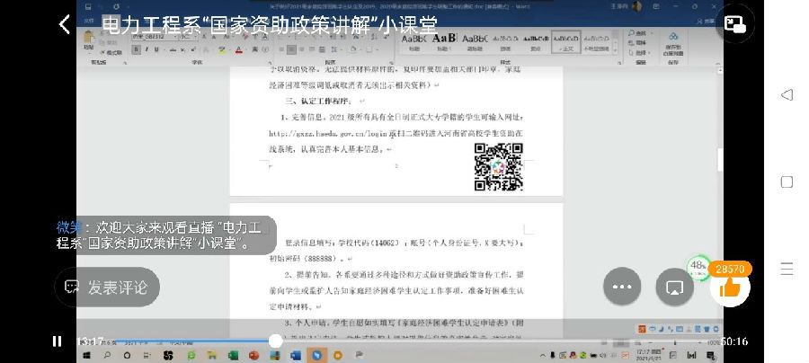809x363 pixels.
Task: Open Windows taskbar search magnifier
Action: (107, 355)
